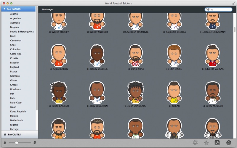Viewport: 237px width, 148px height.
Task: Select Argentina in the sidebar
Action: [x=15, y=18]
